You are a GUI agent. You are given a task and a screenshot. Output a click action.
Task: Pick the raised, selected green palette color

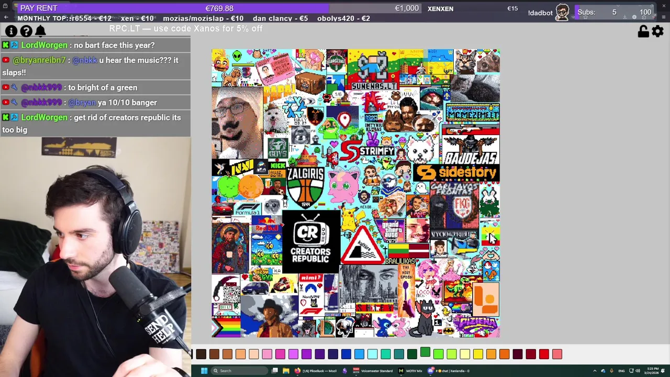pyautogui.click(x=425, y=352)
